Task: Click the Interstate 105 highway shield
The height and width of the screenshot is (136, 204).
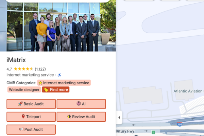Action: [x=179, y=125]
